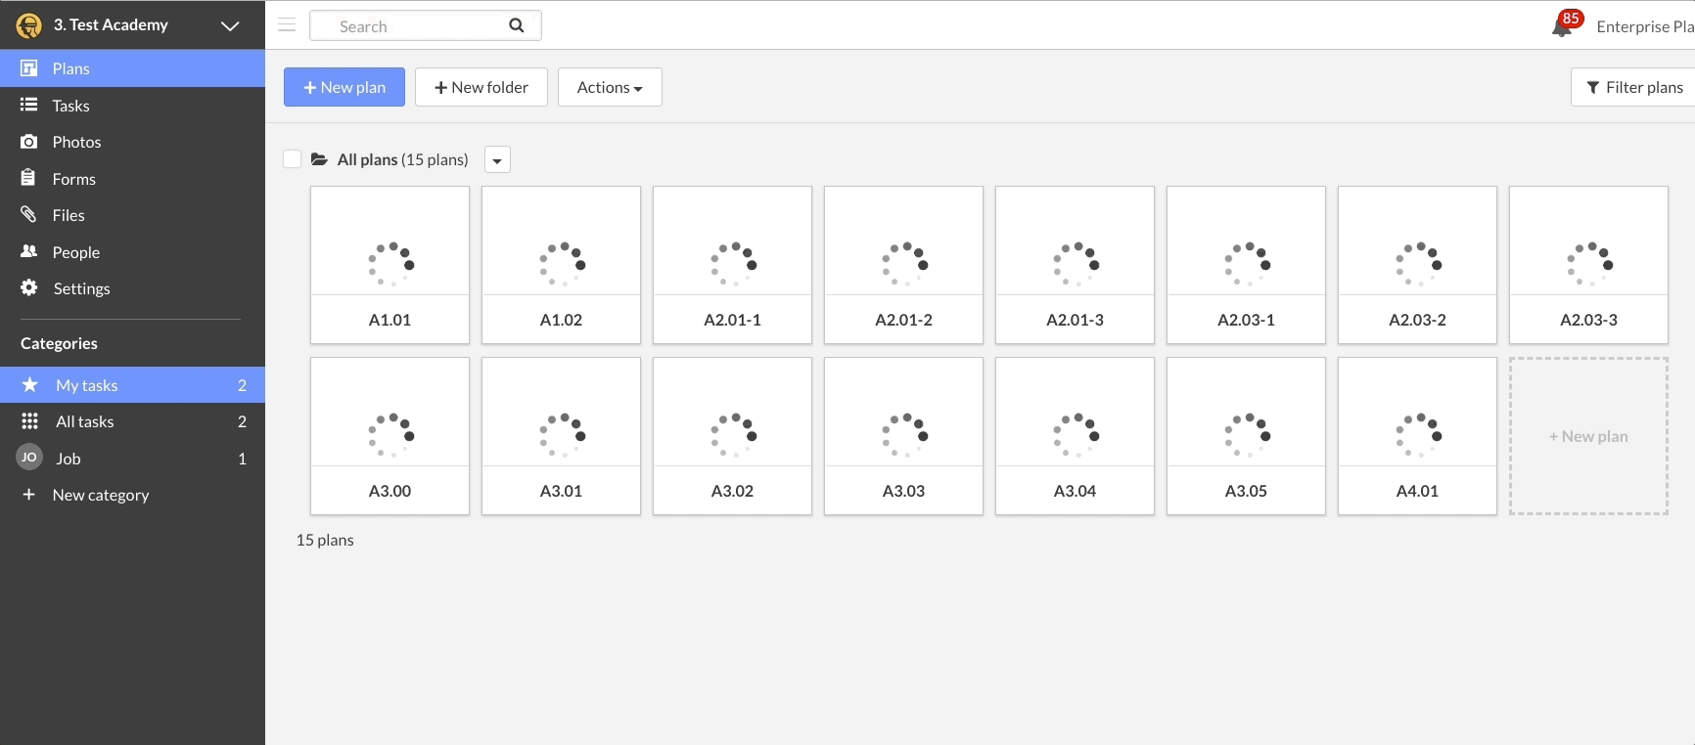Click the My tasks star icon

tap(30, 385)
